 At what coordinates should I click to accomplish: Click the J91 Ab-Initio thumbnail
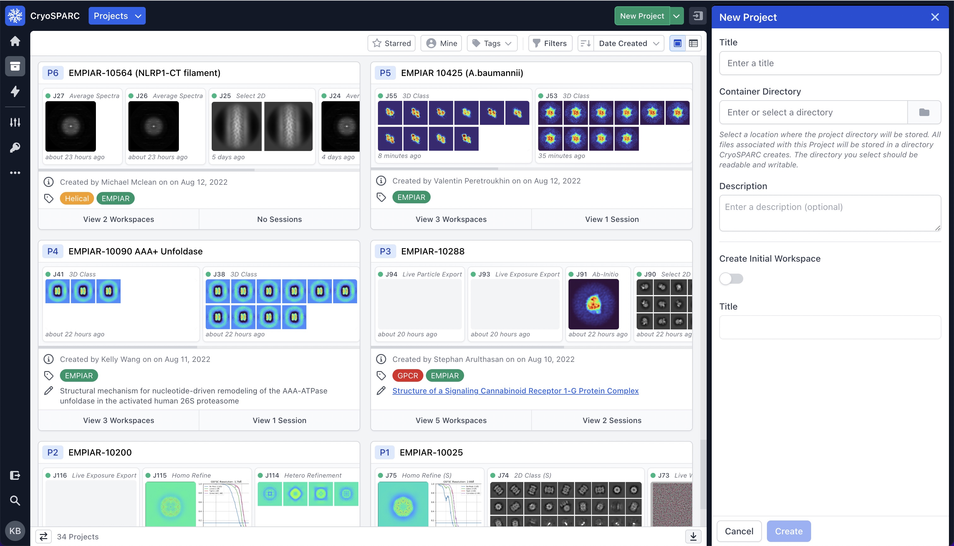tap(593, 304)
